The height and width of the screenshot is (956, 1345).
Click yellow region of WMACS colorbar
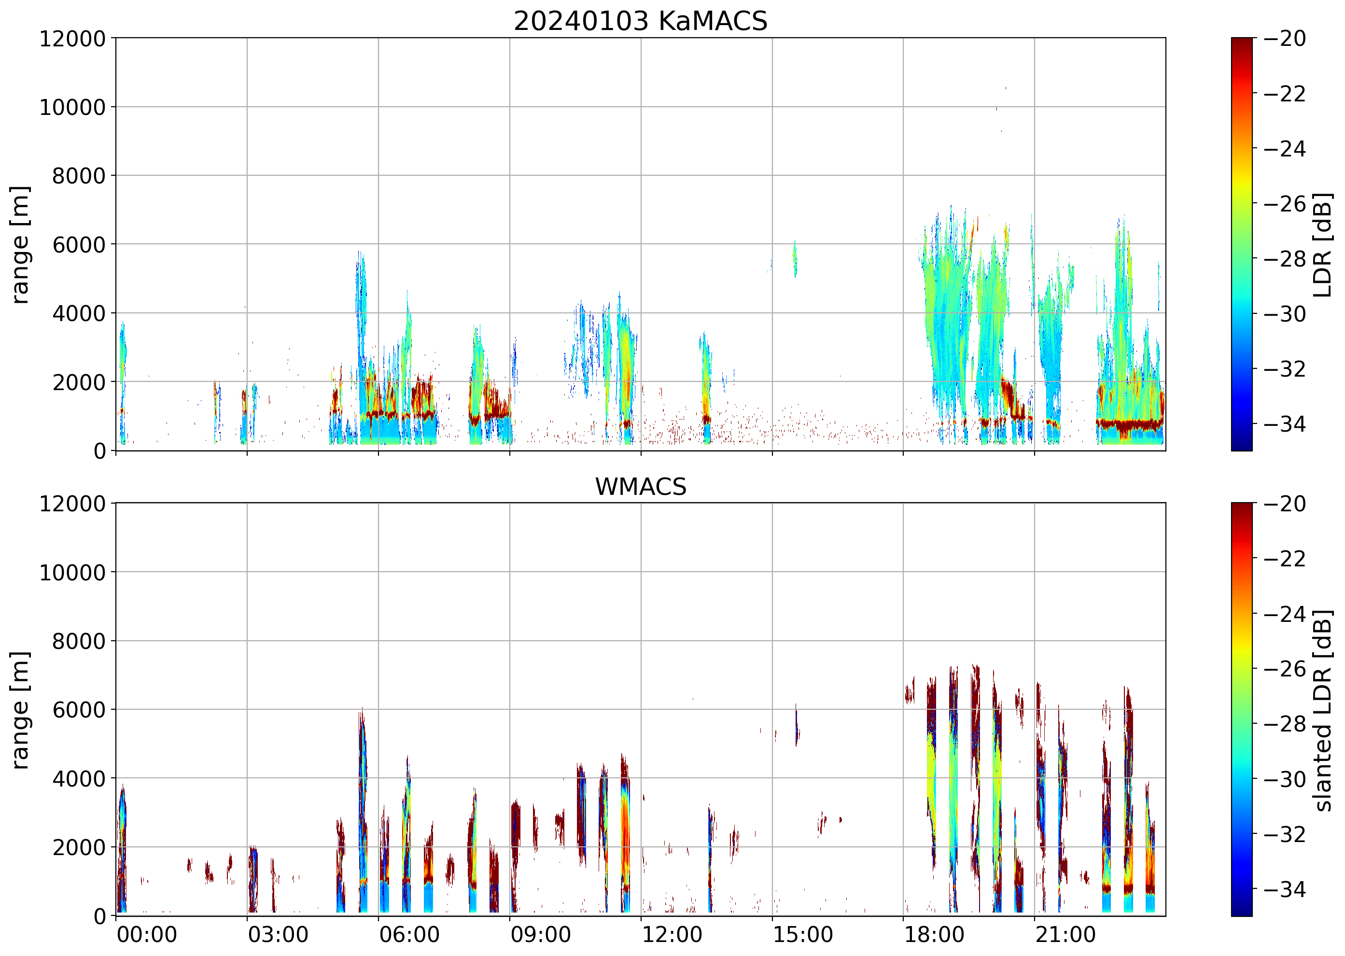(1241, 647)
